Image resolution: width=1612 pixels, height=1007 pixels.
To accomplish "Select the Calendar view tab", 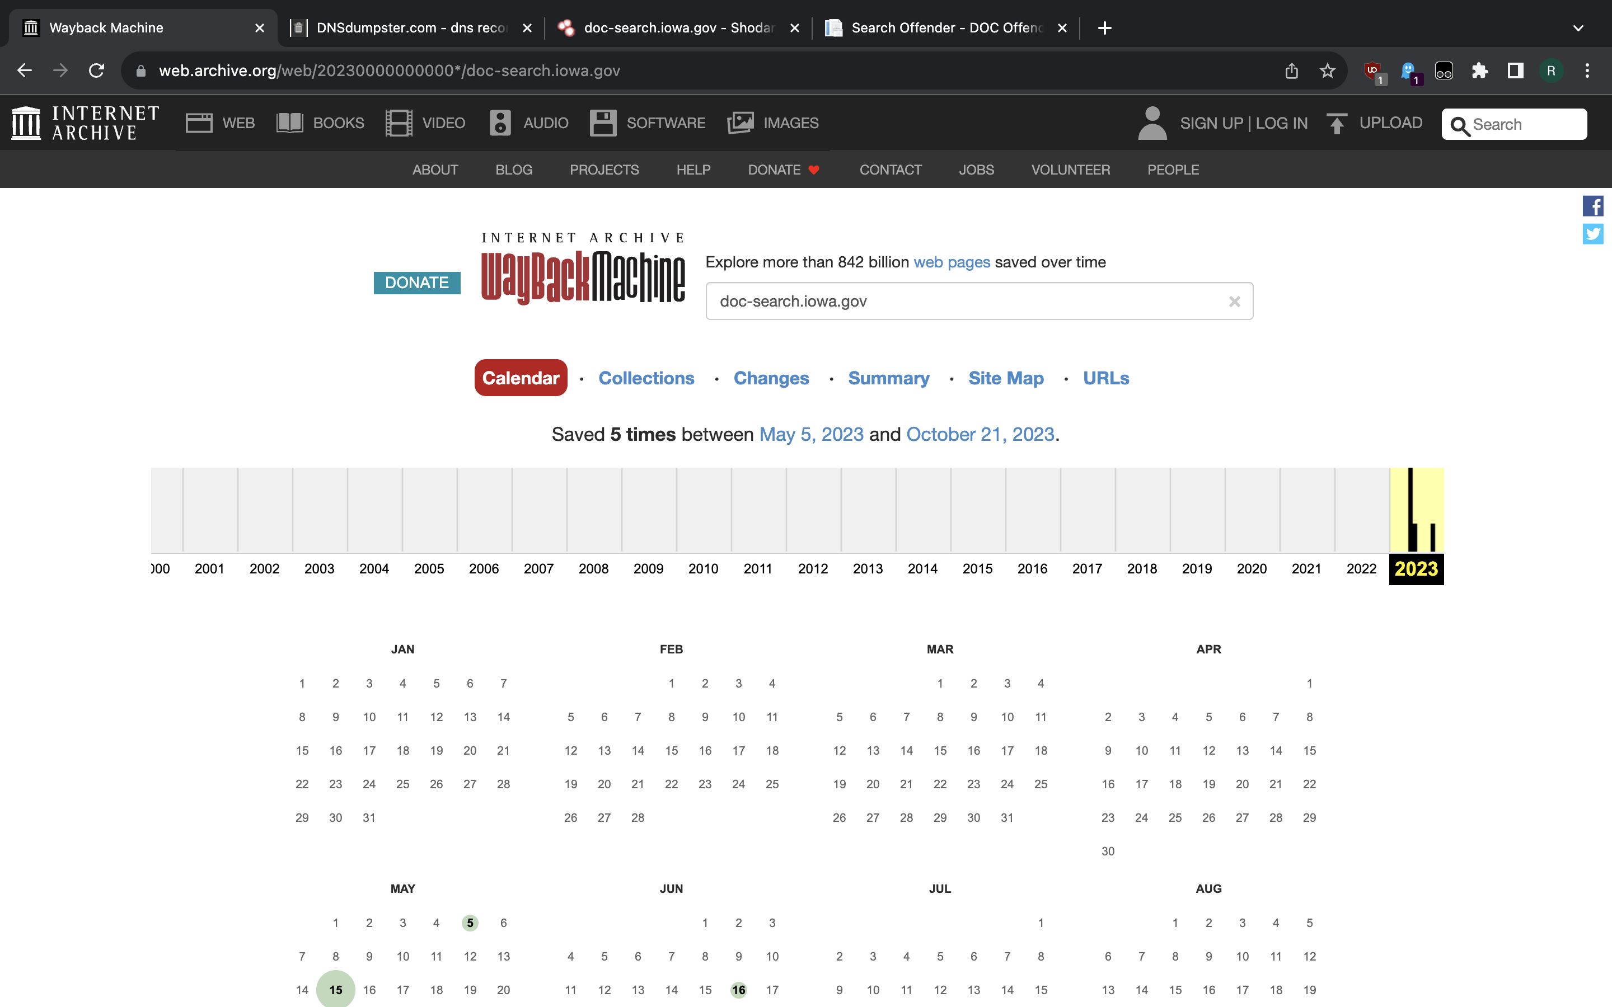I will point(521,378).
